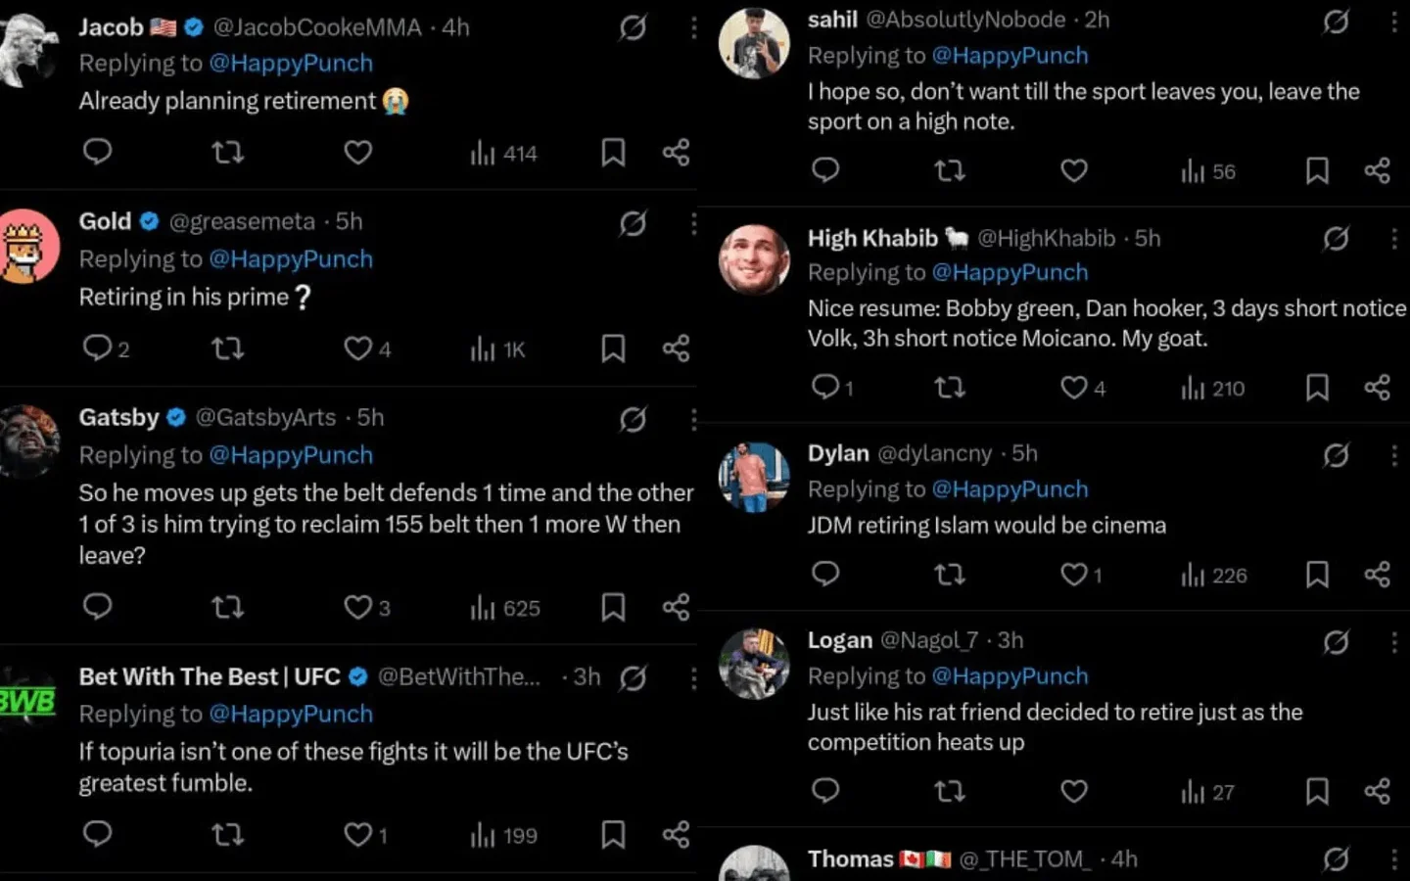
Task: Expand more options for Dylan's tweet
Action: 1393,454
